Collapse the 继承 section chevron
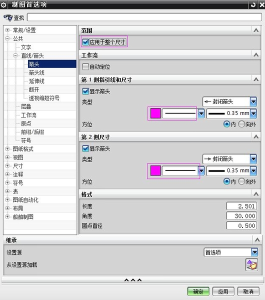The height and width of the screenshot is (300, 265). tap(257, 239)
